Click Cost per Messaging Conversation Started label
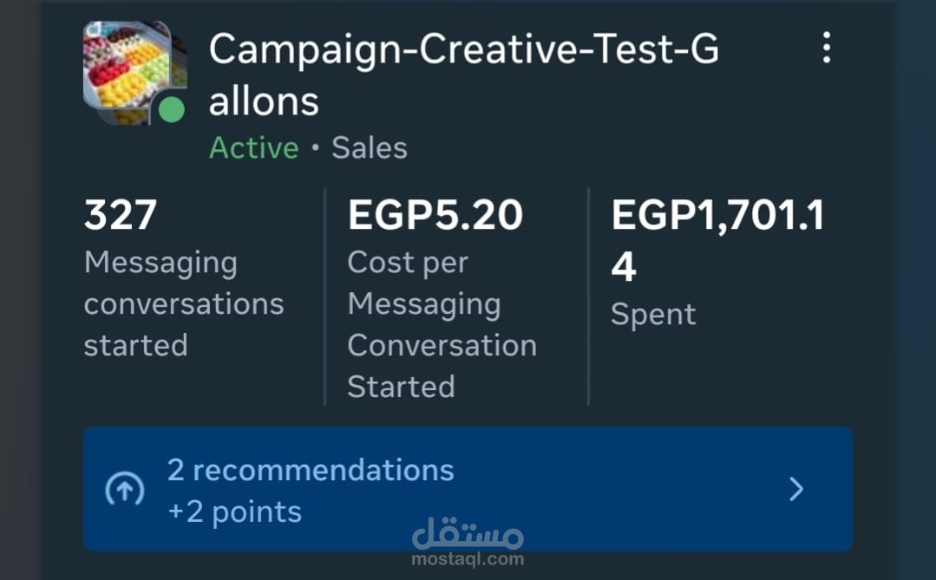The image size is (936, 580). pos(442,324)
